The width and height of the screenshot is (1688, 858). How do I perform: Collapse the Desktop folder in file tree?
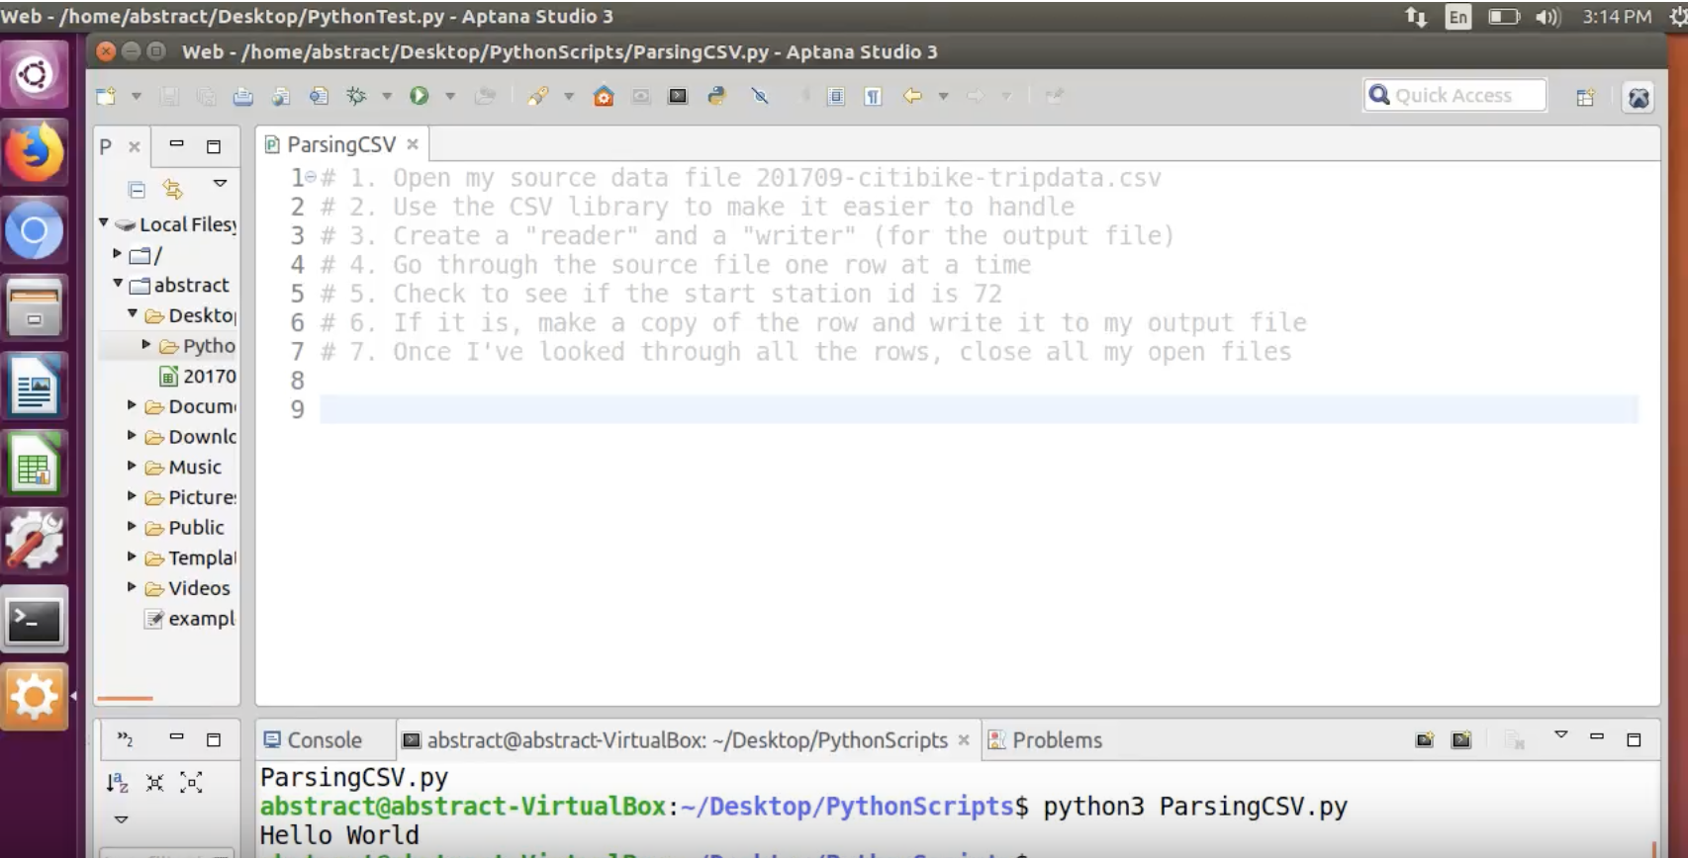tap(133, 314)
